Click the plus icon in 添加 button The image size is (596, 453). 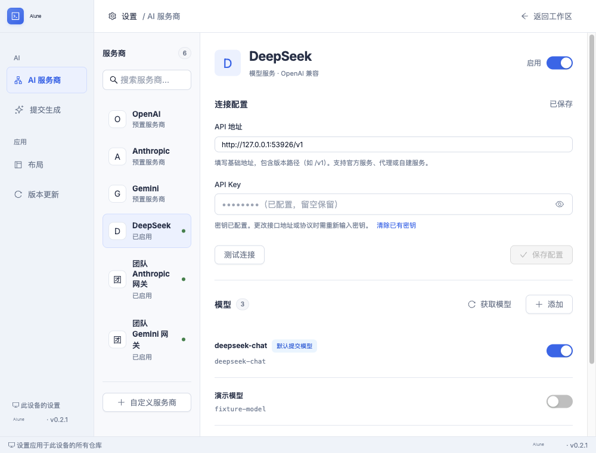[539, 305]
